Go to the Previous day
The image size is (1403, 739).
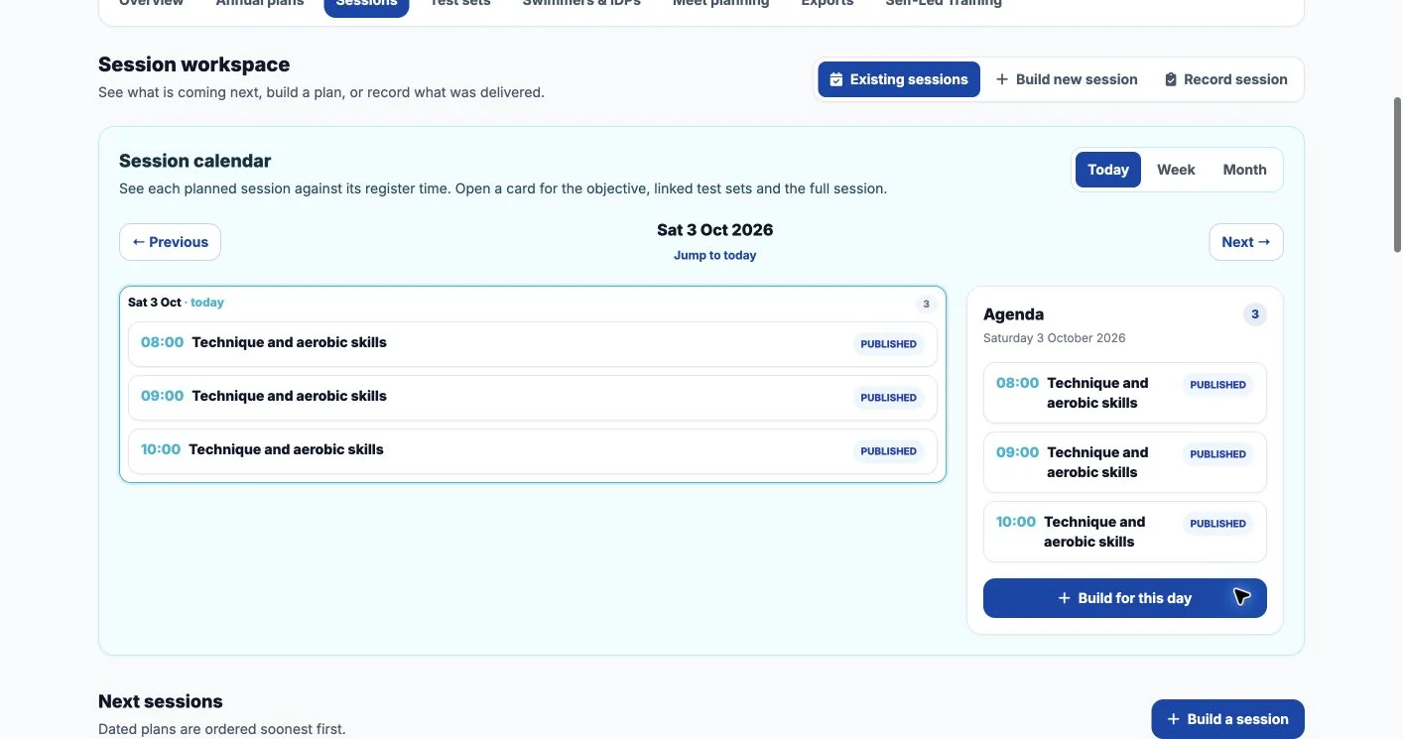tap(170, 242)
